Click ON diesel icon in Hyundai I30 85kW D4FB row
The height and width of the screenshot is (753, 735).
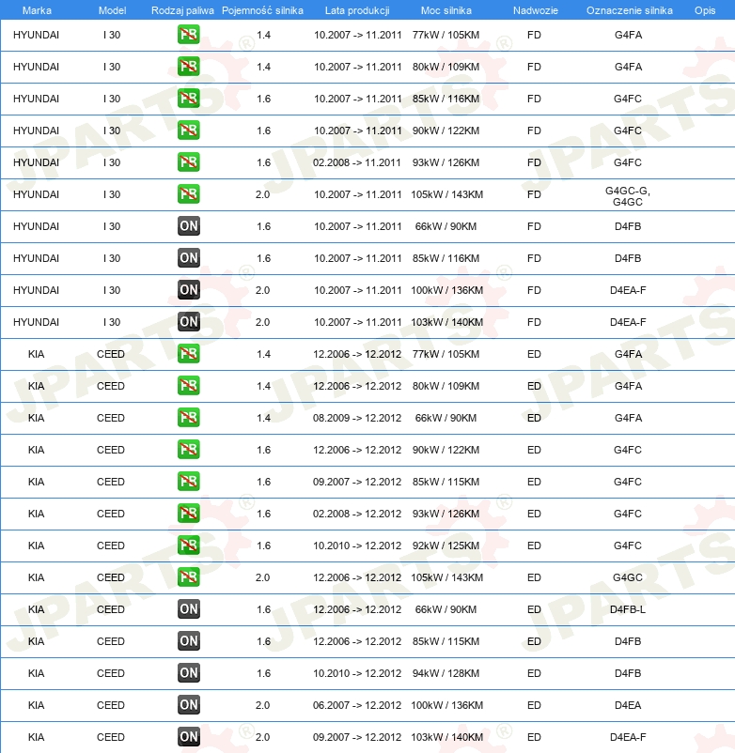click(x=188, y=258)
